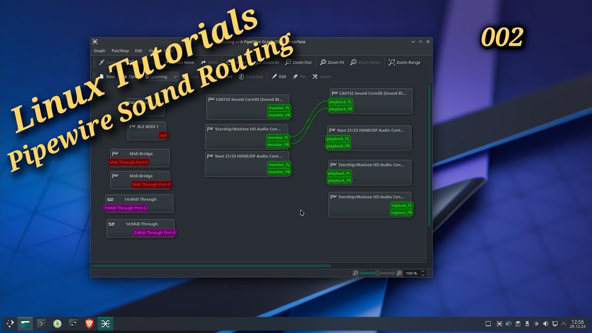592x333 pixels.
Task: Click the Zoom In toolbar button
Action: [x=267, y=62]
